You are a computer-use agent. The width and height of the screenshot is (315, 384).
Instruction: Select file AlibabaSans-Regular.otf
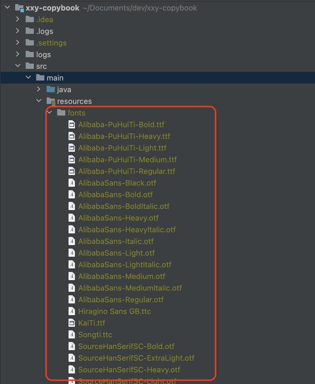coord(121,300)
